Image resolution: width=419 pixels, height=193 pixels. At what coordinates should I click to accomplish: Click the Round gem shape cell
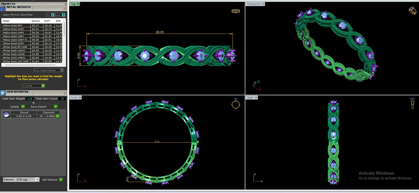coord(24,112)
